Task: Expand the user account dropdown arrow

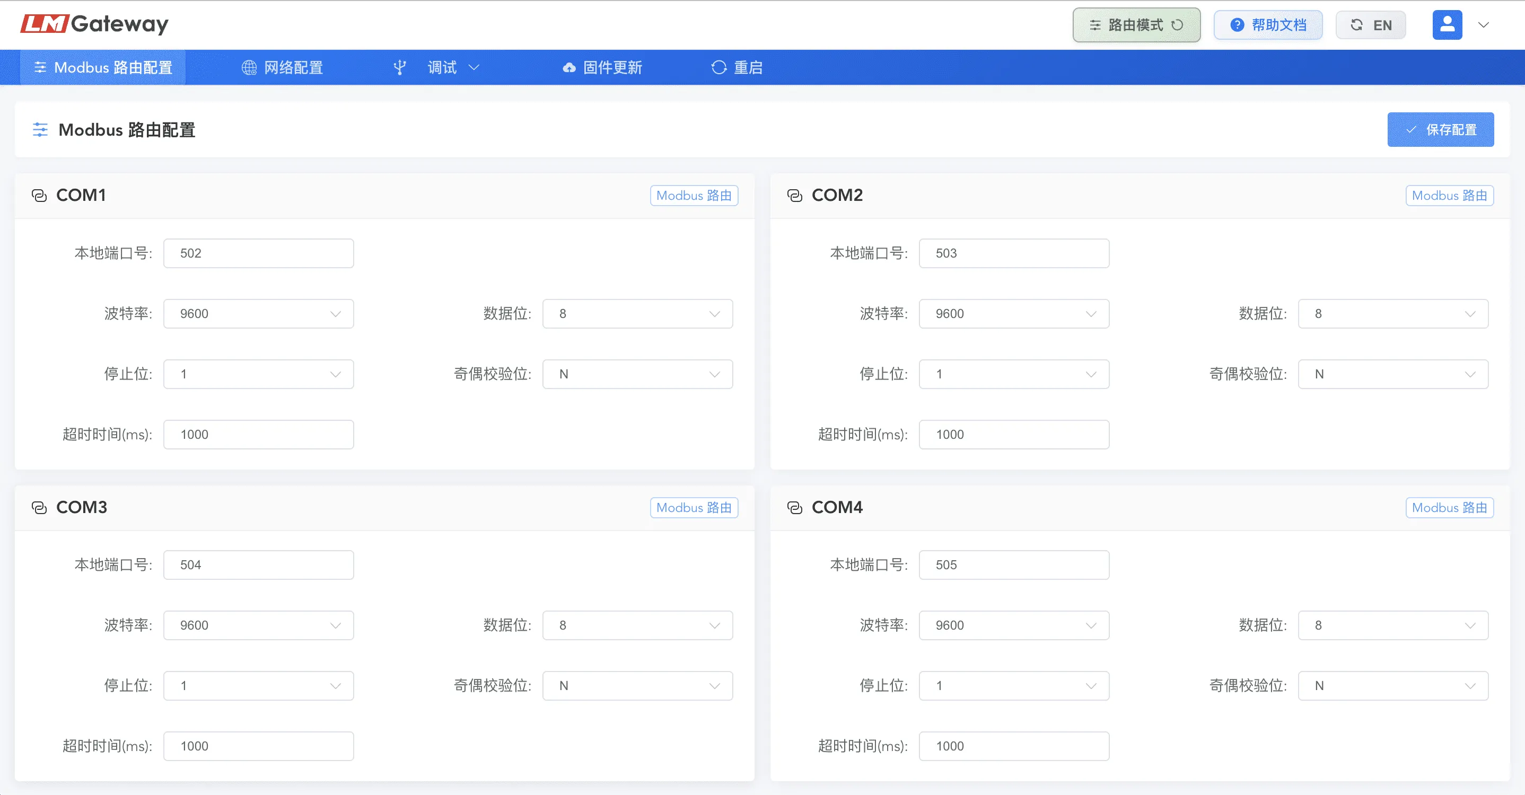Action: (x=1484, y=25)
